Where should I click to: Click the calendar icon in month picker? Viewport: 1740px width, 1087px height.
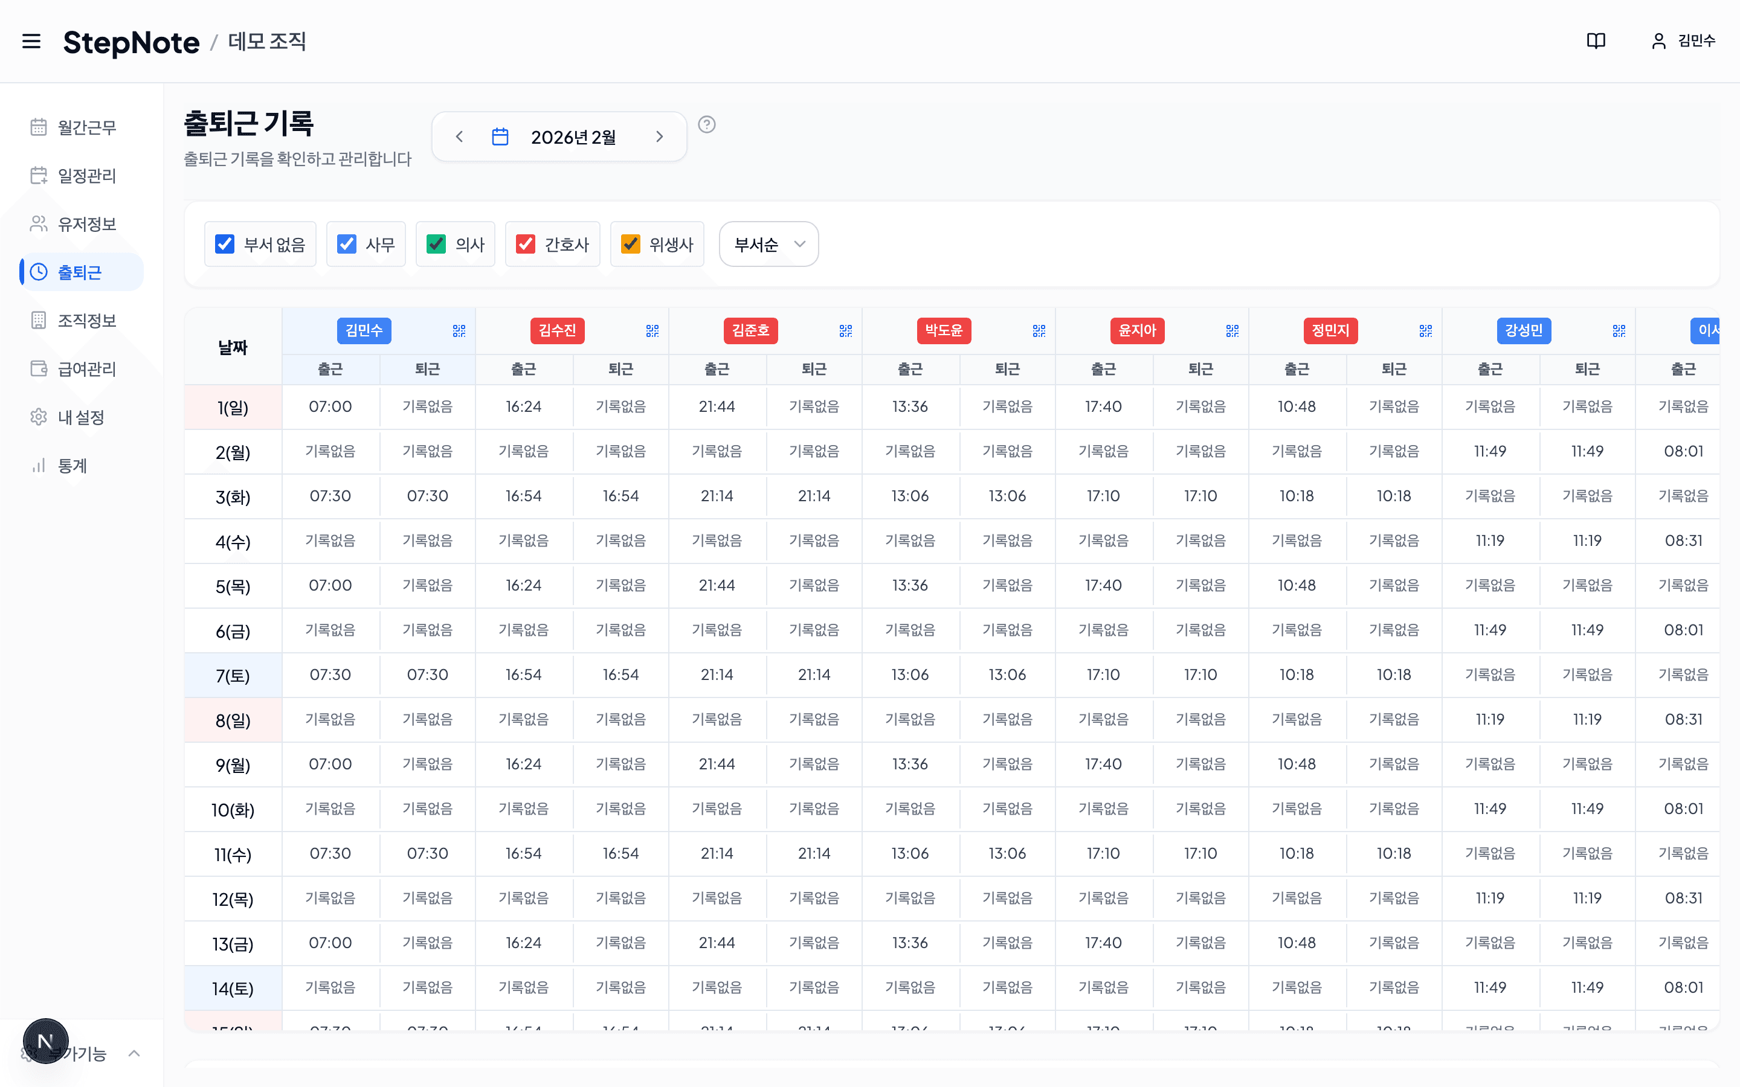click(x=500, y=136)
